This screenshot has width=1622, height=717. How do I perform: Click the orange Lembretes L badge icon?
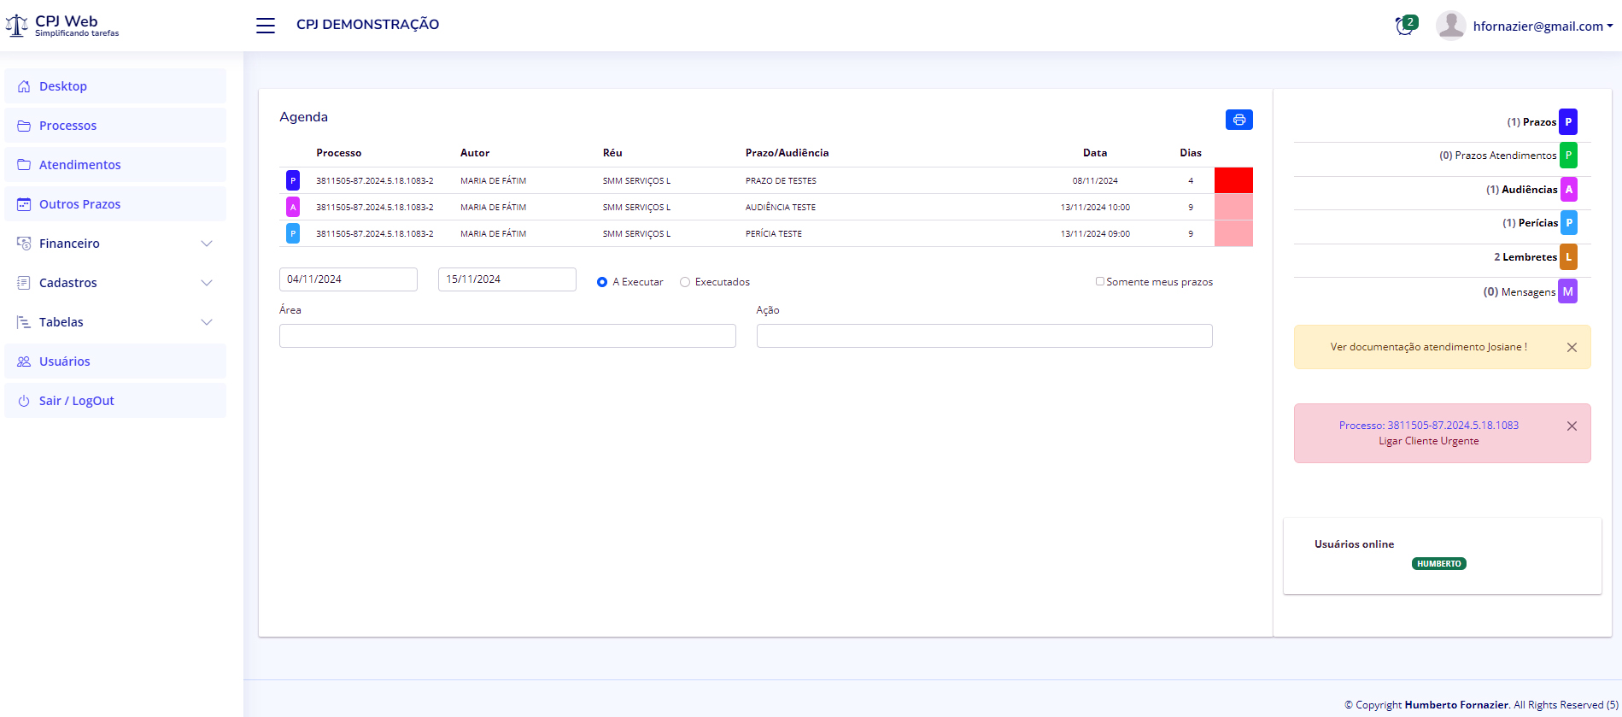1568,257
